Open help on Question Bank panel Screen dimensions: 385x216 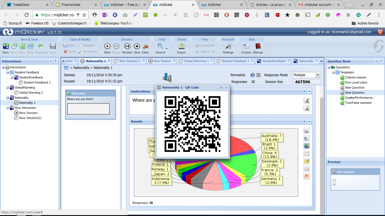coord(381,61)
